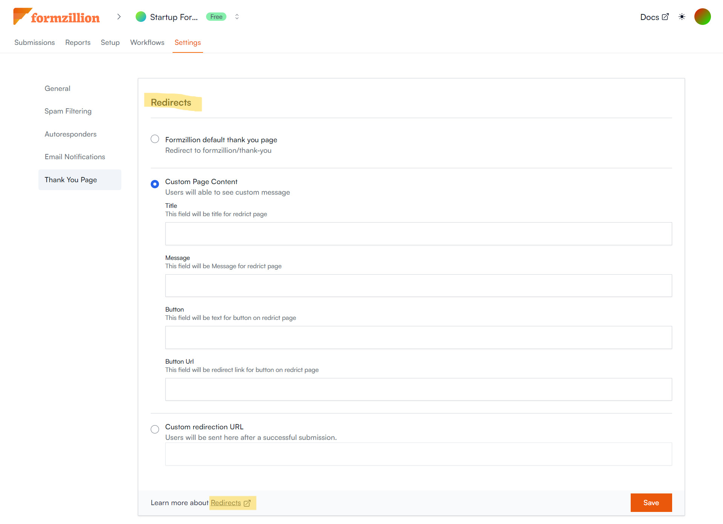Open the project switcher chevron
The image size is (723, 524).
(x=237, y=17)
